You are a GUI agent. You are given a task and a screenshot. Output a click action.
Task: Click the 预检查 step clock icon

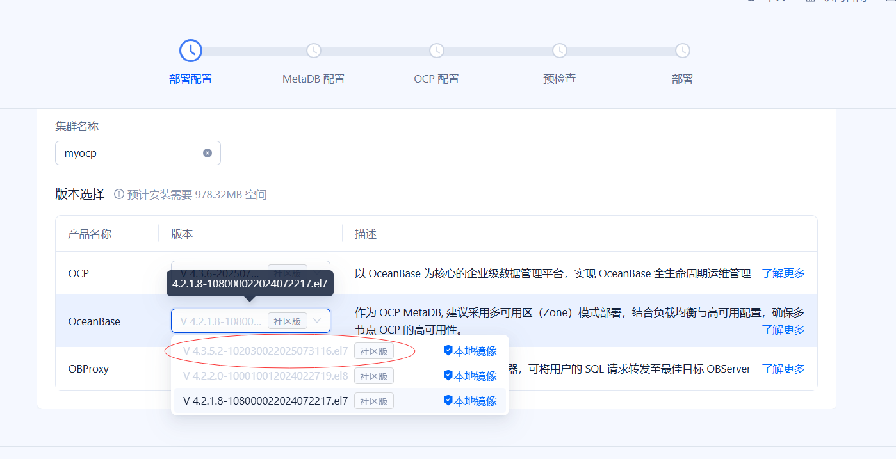pyautogui.click(x=560, y=51)
